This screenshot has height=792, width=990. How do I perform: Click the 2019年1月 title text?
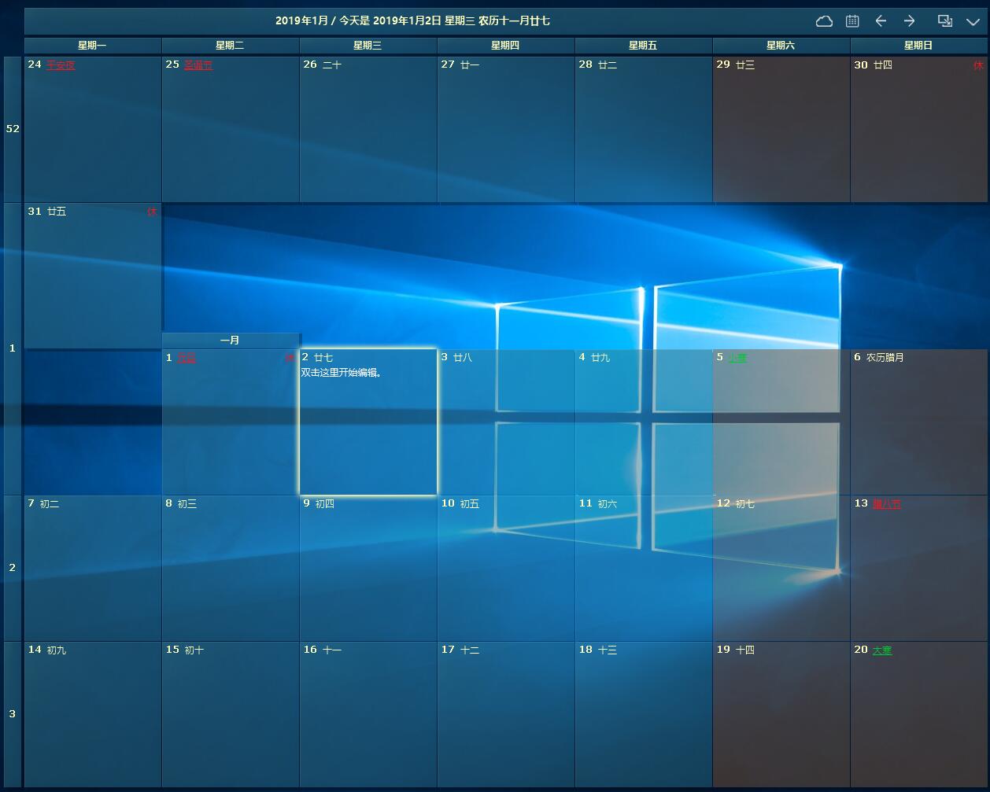click(x=300, y=21)
